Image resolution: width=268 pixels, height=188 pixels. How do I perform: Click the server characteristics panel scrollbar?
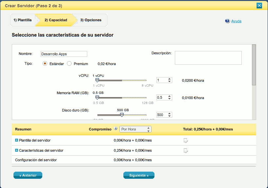(254, 65)
